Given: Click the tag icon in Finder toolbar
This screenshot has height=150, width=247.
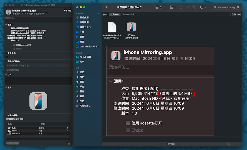Looking at the screenshot, I should pos(188,7).
